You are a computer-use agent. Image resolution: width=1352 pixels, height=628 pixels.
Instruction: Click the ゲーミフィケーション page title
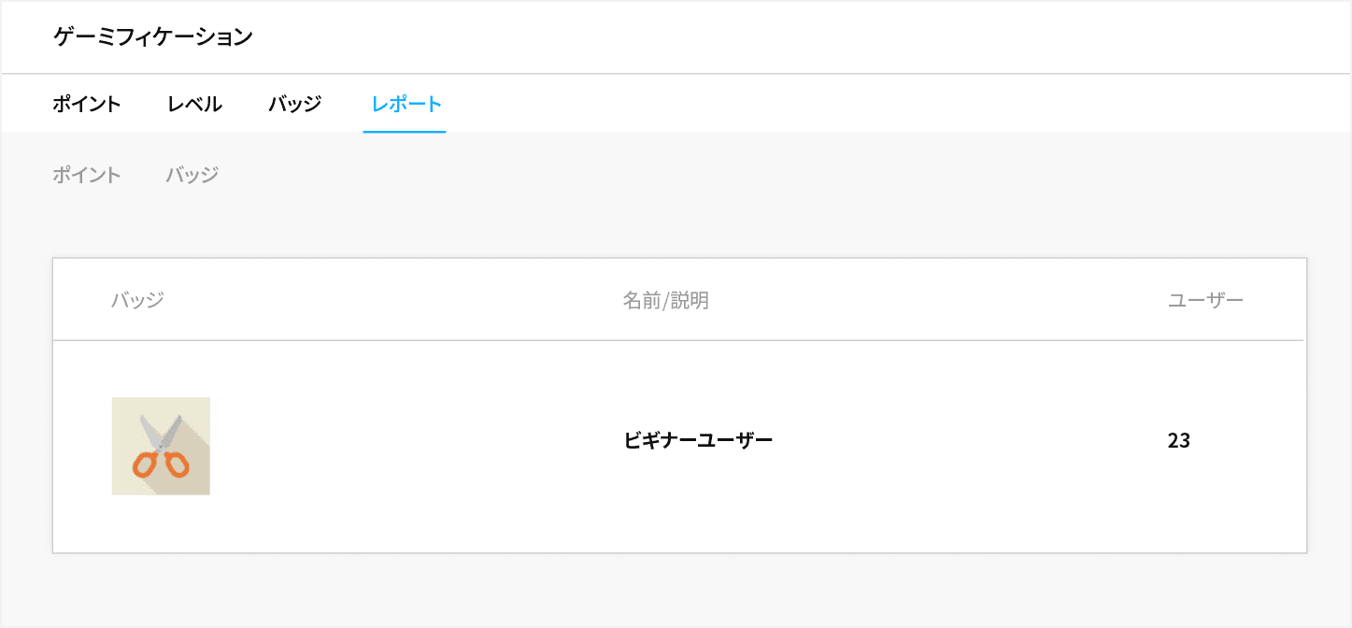(x=153, y=37)
